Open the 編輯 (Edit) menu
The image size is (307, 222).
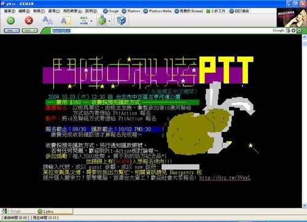click(24, 11)
